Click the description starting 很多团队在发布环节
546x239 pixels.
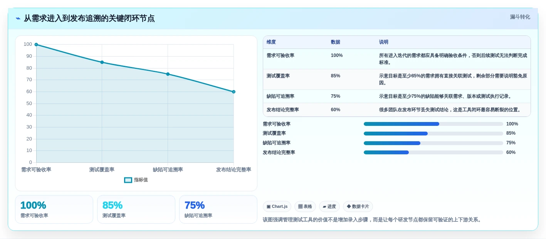[x=451, y=110]
